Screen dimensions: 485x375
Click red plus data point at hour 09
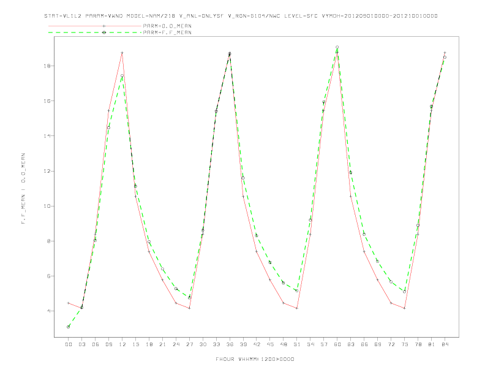point(108,110)
